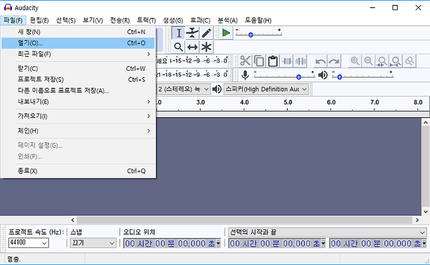The width and height of the screenshot is (430, 265).
Task: Open the 도움말 menu
Action: pos(258,20)
